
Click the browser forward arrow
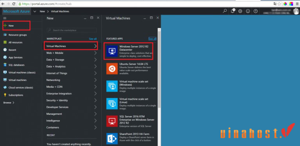8,4
